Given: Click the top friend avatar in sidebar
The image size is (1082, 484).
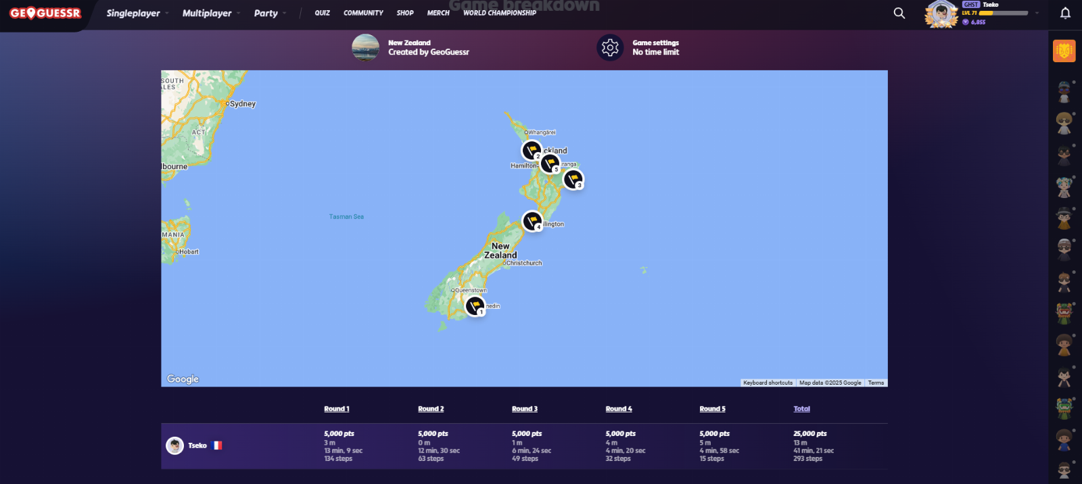Looking at the screenshot, I should click(x=1064, y=91).
